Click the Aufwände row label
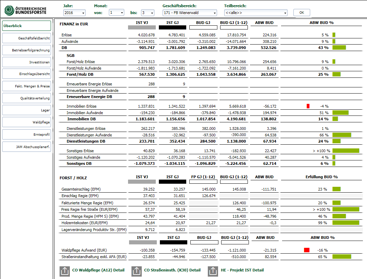This screenshot has width=367, height=279. 70,41
